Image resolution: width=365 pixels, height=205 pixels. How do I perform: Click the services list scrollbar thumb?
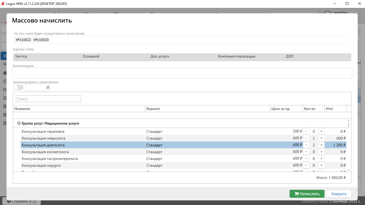tap(349, 125)
